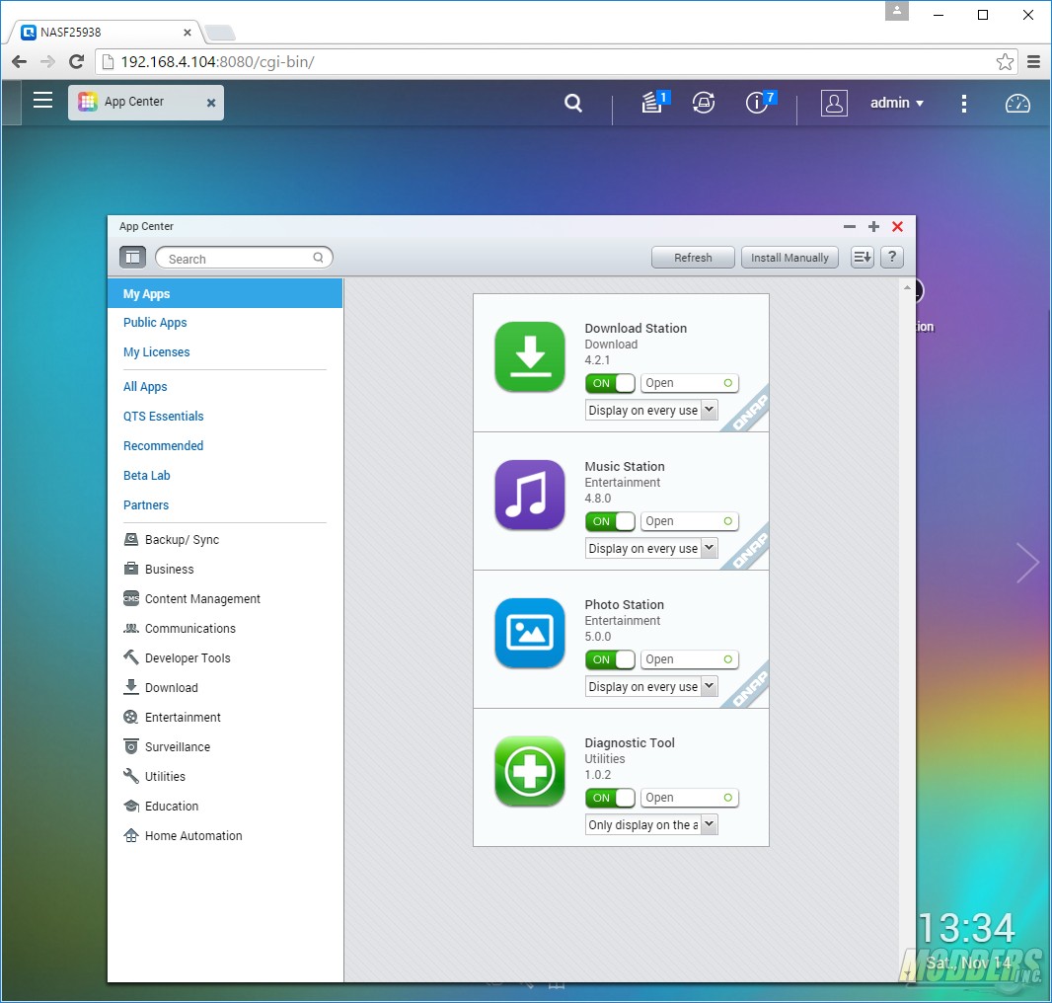Image resolution: width=1052 pixels, height=1003 pixels.
Task: Open the dashboard gauge icon
Action: [1017, 104]
